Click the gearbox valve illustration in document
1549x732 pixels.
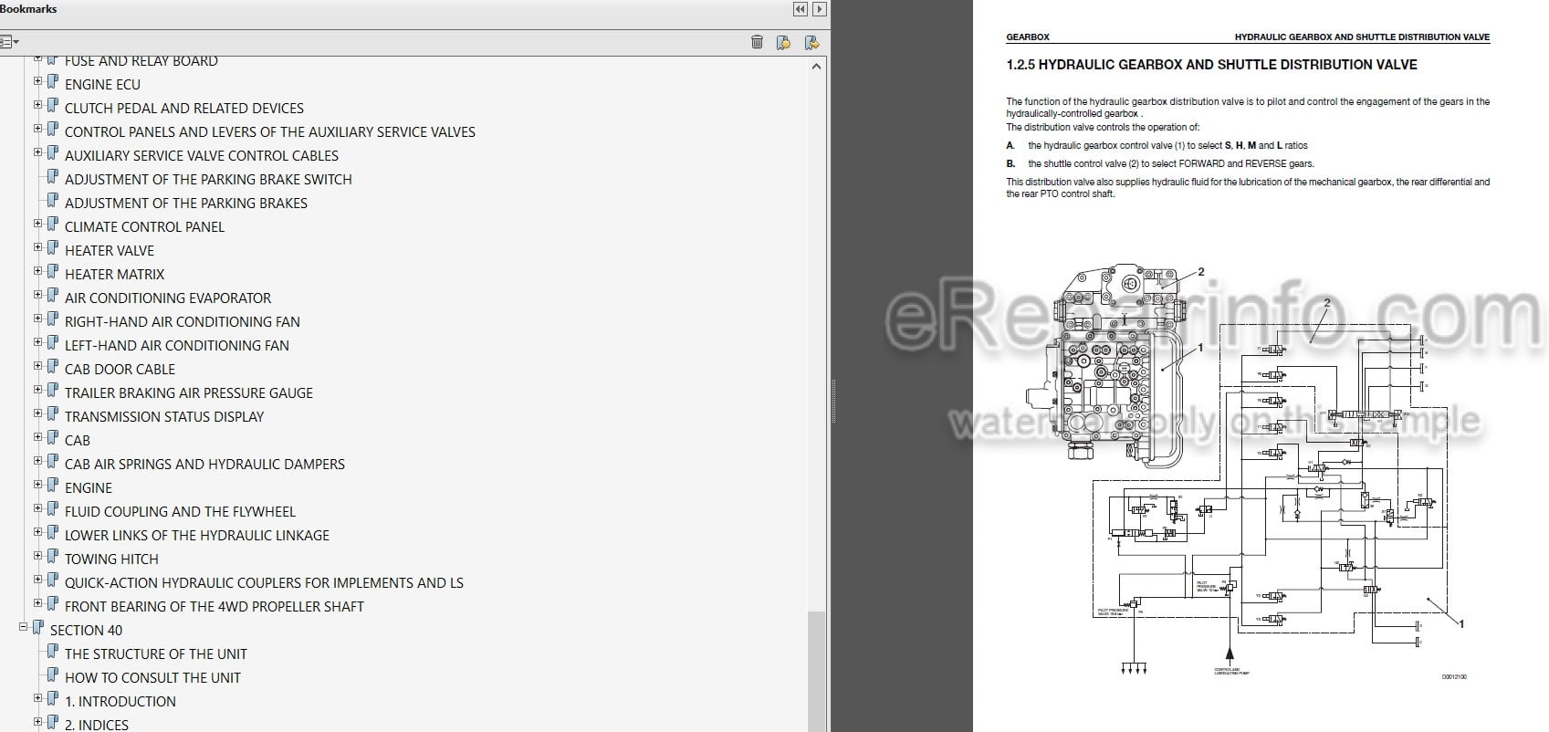1107,367
